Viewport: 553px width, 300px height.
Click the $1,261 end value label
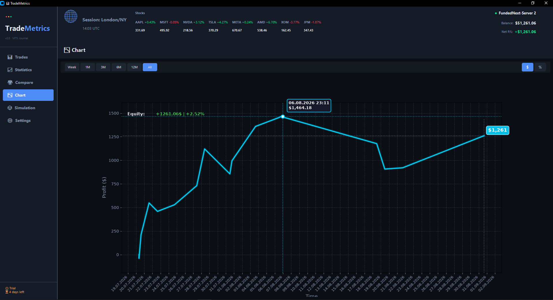[x=498, y=130]
